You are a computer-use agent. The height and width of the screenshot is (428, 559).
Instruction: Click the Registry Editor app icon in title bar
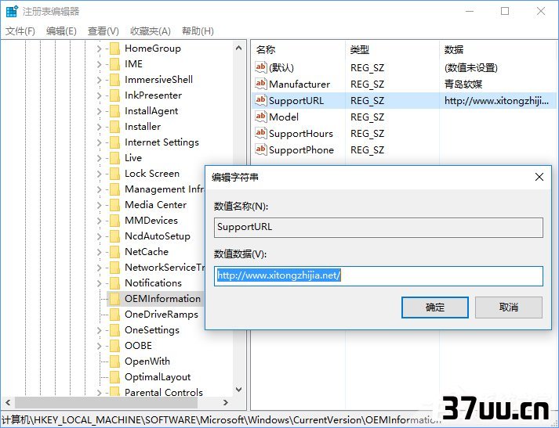coord(12,12)
